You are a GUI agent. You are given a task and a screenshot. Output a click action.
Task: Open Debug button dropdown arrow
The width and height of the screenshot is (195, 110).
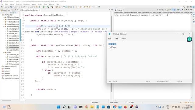[41, 7]
